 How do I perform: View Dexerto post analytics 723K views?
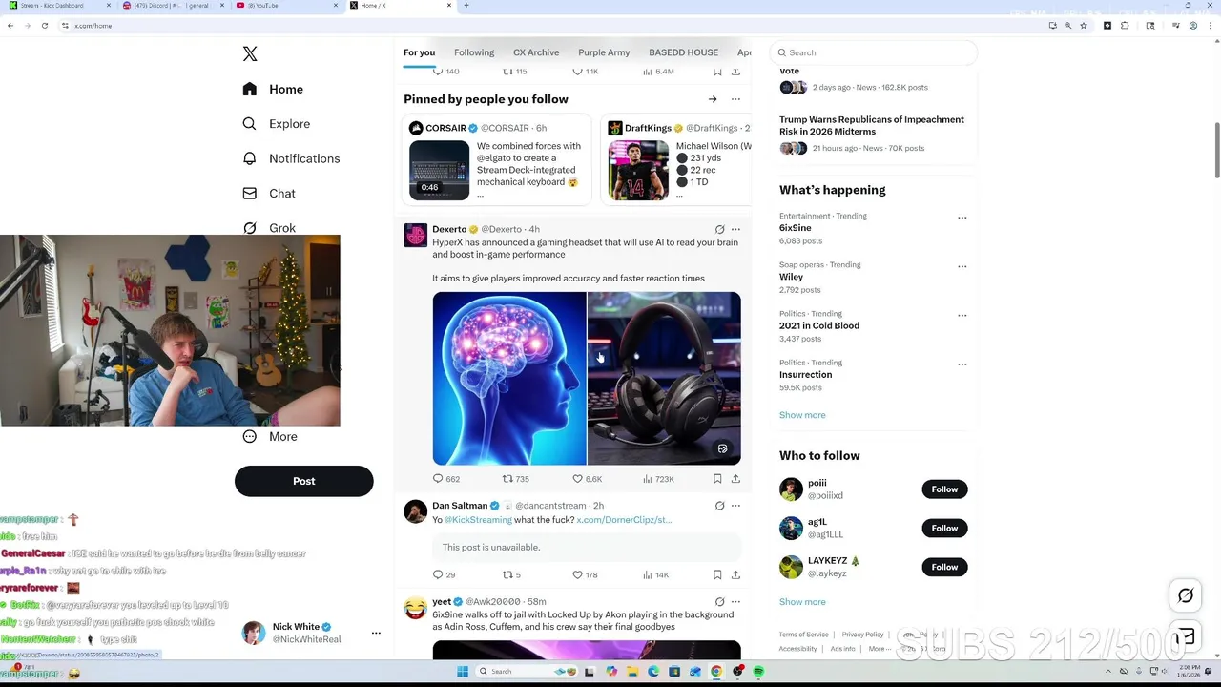(x=658, y=479)
